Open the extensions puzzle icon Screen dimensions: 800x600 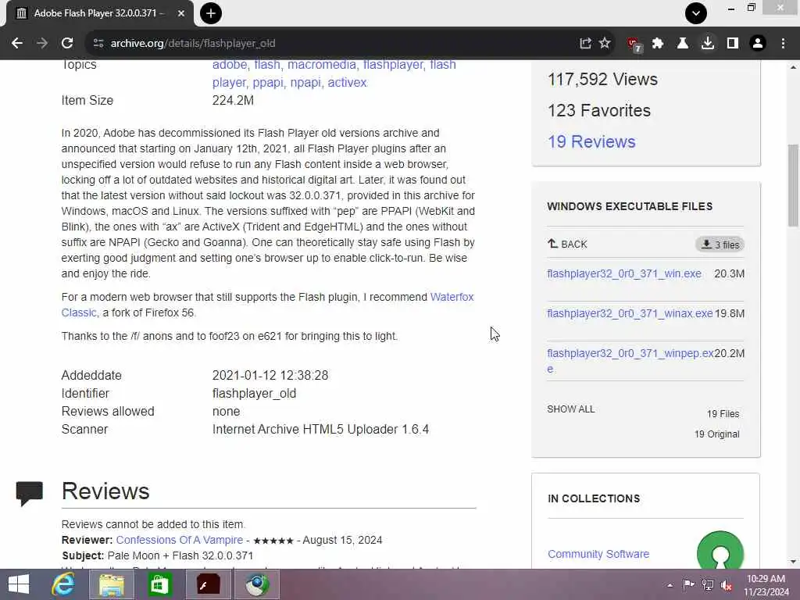[x=658, y=44]
